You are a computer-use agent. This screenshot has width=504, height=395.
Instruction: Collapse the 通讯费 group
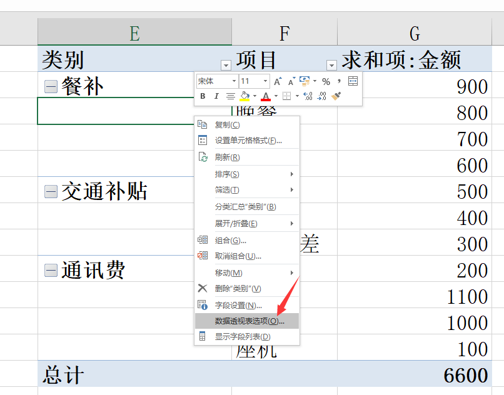click(x=51, y=271)
